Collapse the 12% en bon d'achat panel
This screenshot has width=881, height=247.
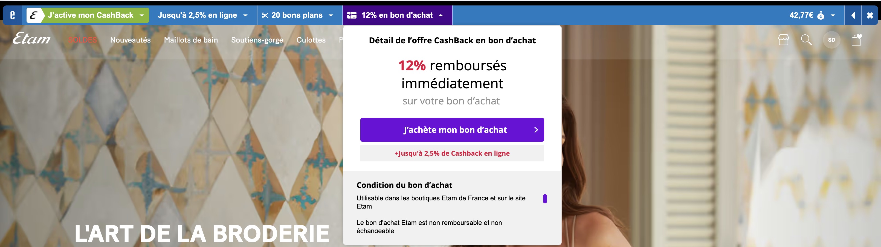coord(441,15)
